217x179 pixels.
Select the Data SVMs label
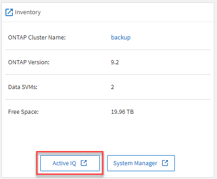(x=23, y=87)
